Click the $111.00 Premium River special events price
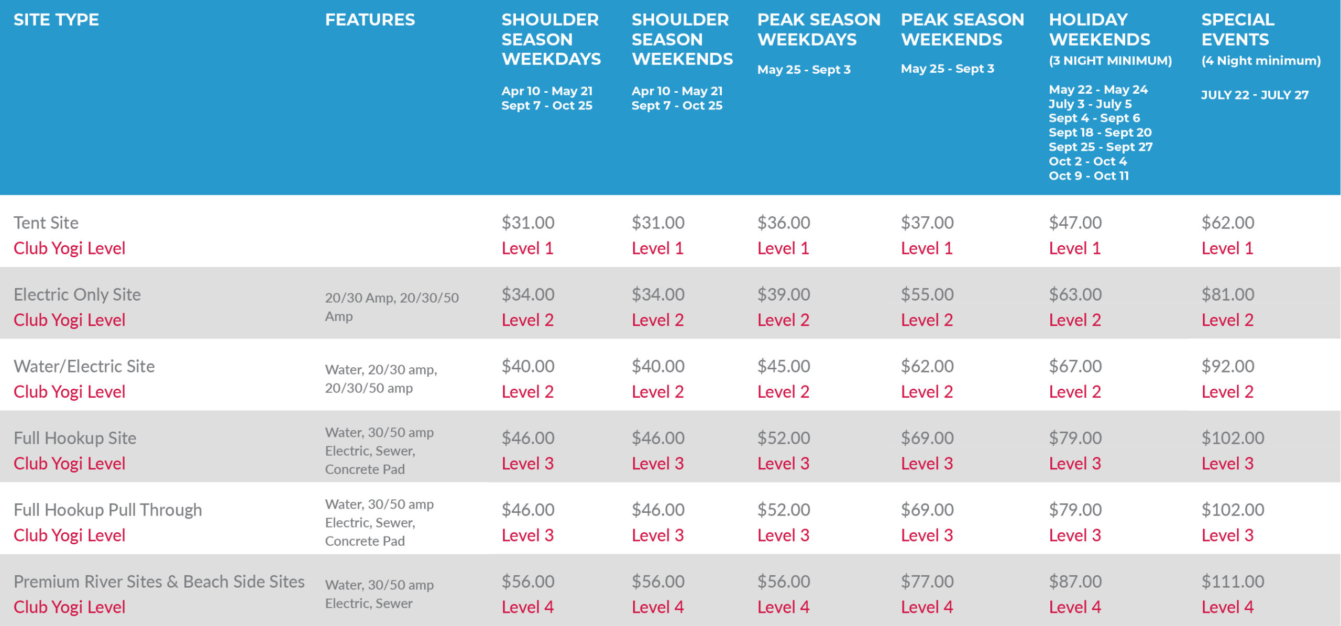 click(x=1233, y=581)
